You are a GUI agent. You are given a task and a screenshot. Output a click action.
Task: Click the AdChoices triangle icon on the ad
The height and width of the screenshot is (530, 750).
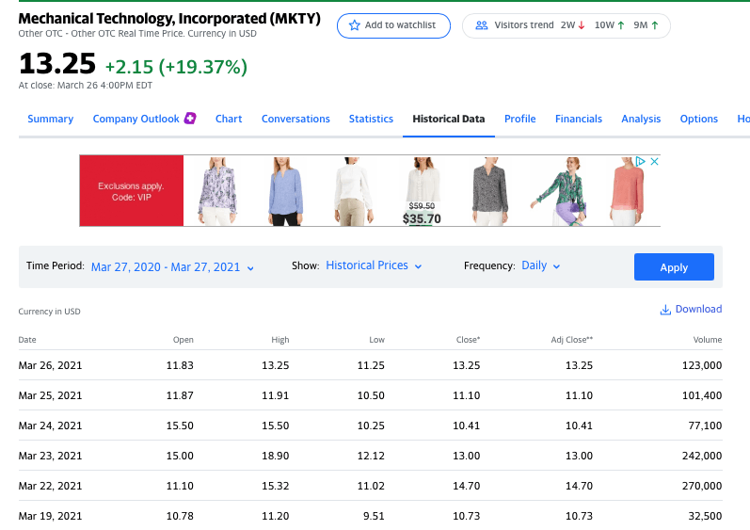click(x=640, y=161)
